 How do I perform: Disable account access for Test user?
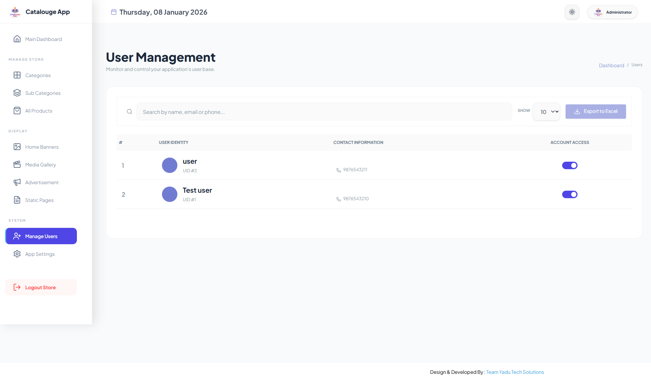tap(570, 194)
